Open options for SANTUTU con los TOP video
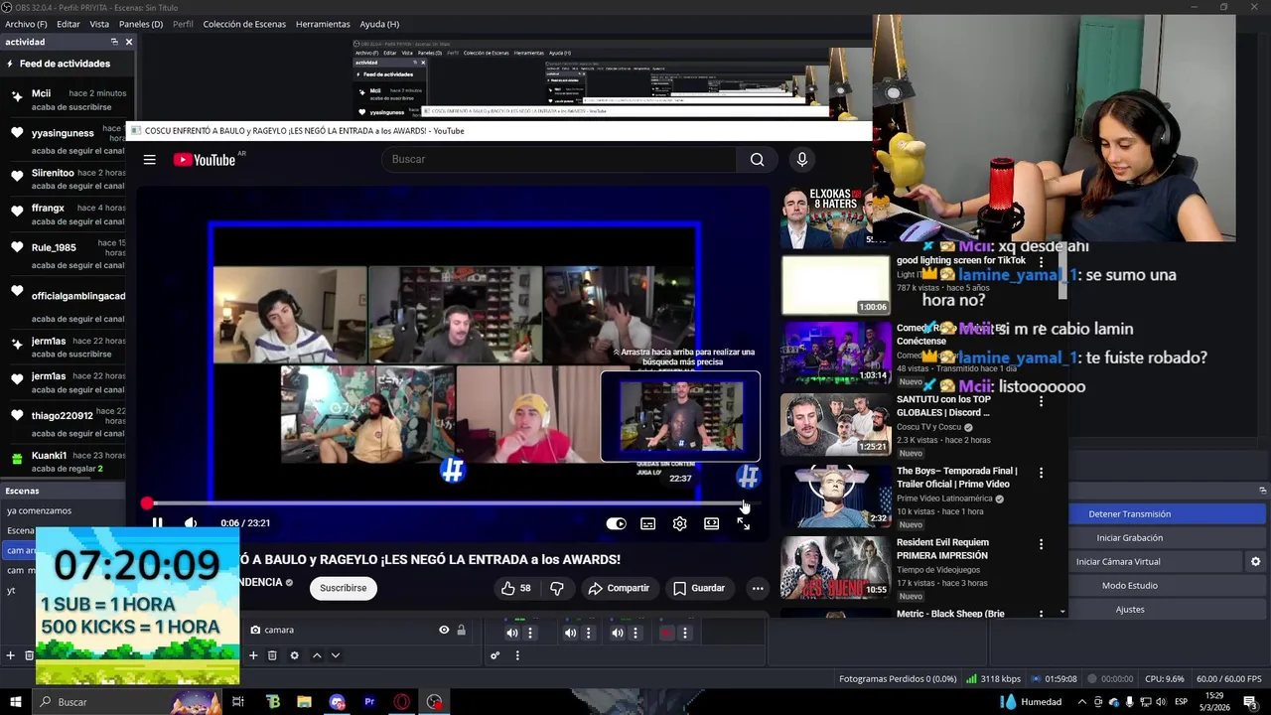Viewport: 1271px width, 715px height. click(x=1041, y=401)
